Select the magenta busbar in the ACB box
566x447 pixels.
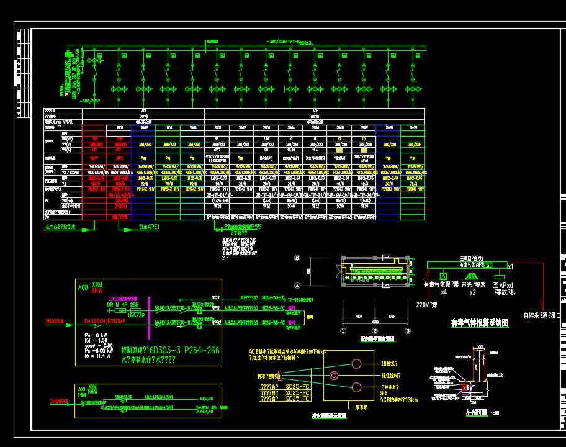[x=149, y=318]
